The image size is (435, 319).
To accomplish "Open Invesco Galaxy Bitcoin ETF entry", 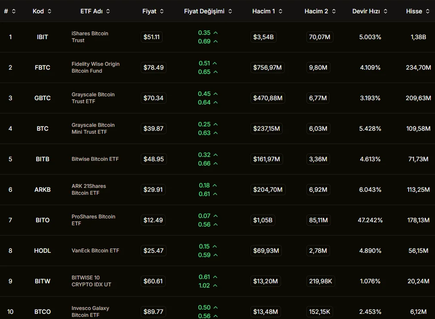I will (x=90, y=312).
